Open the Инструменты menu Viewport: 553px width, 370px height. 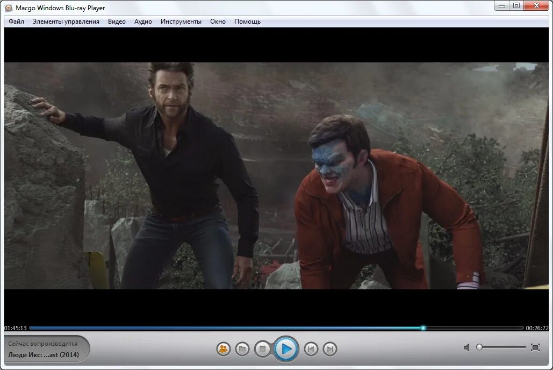click(x=181, y=22)
